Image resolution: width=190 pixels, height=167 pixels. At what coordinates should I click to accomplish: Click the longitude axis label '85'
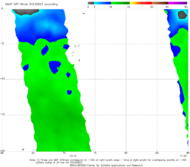pyautogui.click(x=157, y=153)
